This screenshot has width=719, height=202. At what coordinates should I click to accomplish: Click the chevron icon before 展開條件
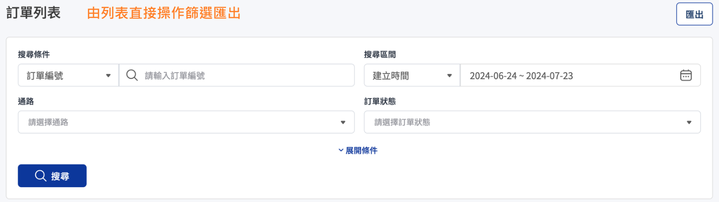(x=341, y=150)
